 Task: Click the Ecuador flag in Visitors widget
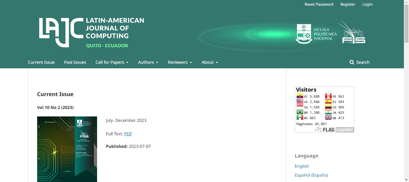coord(300,96)
